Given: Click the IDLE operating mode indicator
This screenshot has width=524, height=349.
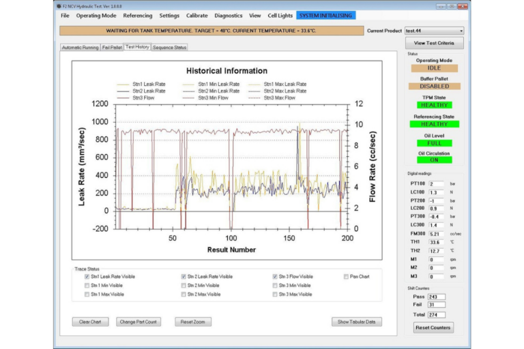Looking at the screenshot, I should pos(434,68).
